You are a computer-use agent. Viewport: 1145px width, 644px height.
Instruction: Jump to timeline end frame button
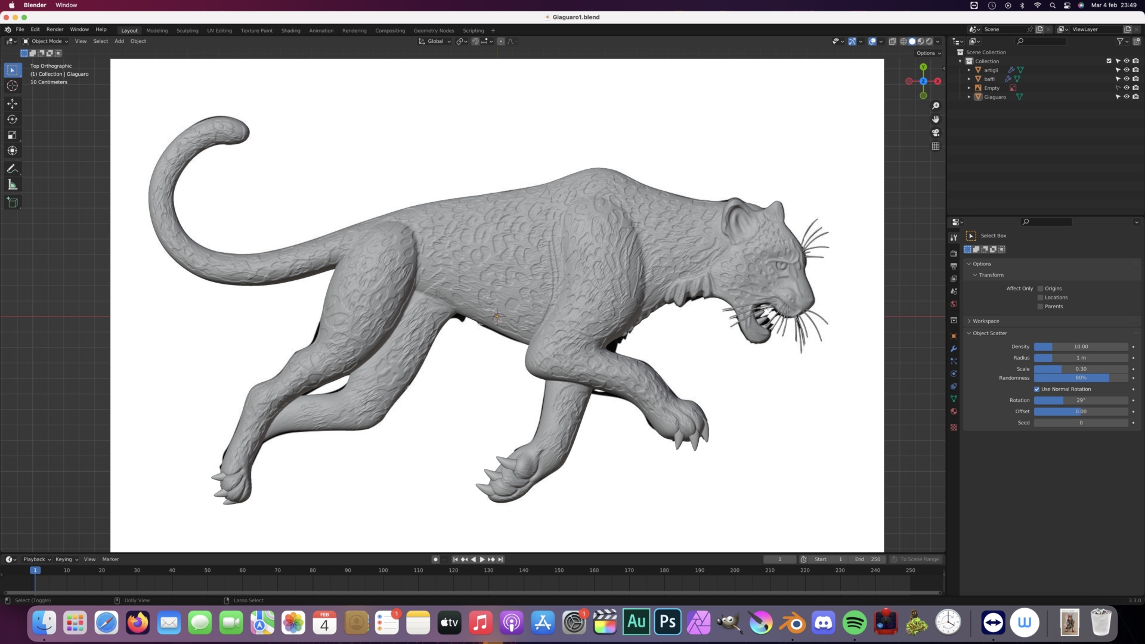pyautogui.click(x=500, y=559)
